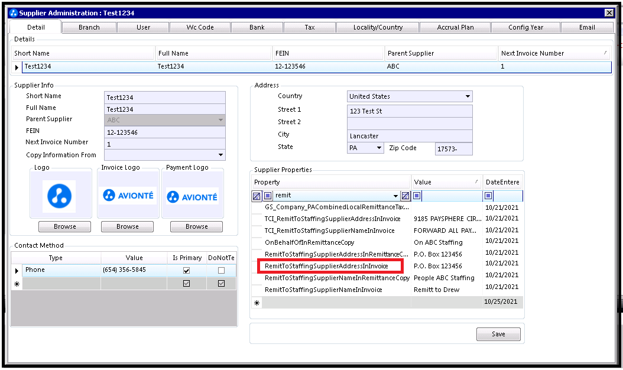Click new-row asterisk in Supplier Properties
This screenshot has width=623, height=370.
[257, 303]
